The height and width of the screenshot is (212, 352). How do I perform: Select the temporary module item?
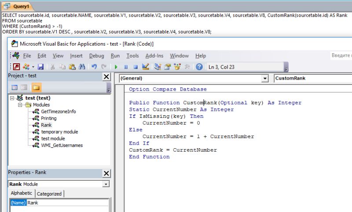coord(59,132)
